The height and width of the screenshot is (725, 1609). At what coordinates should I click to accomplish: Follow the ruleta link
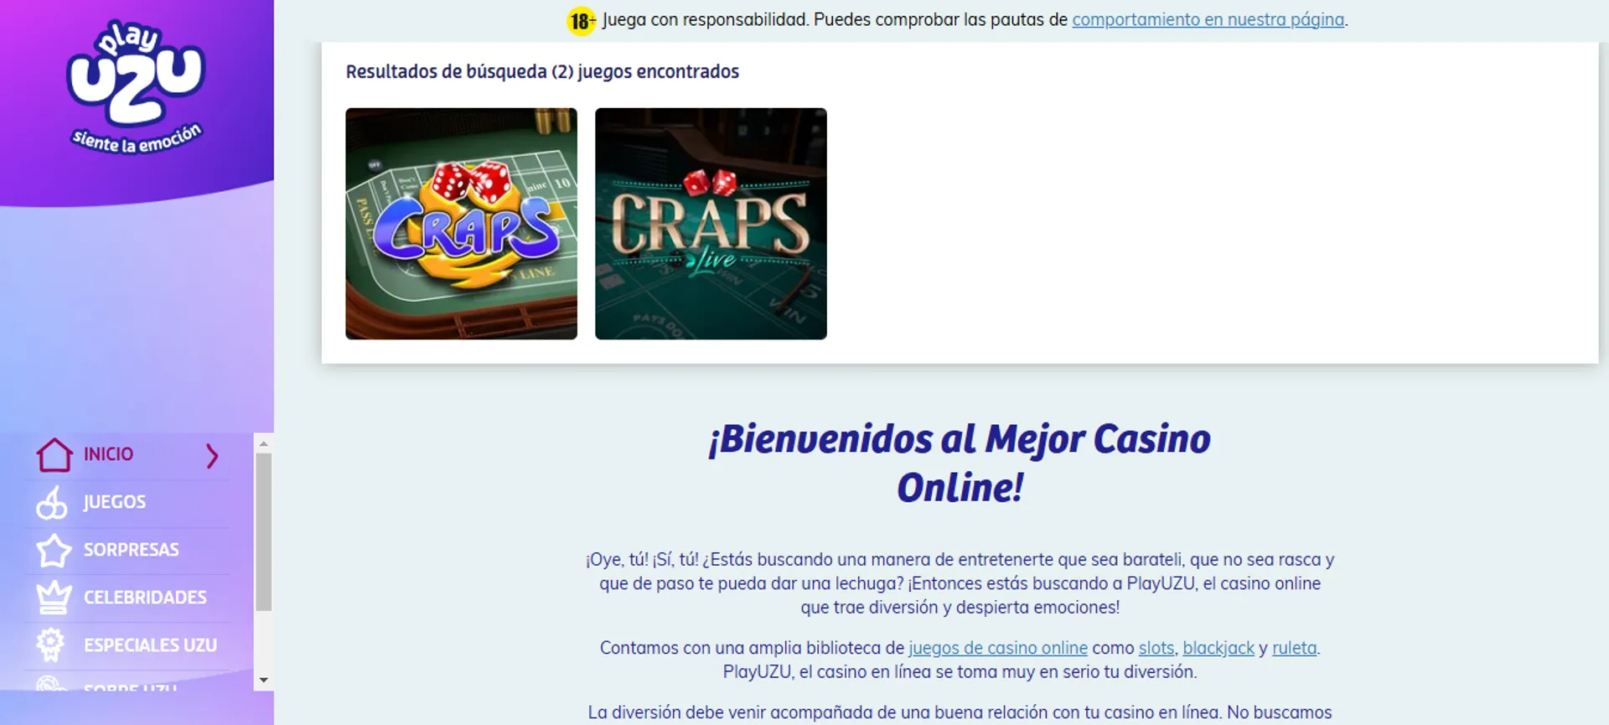(1295, 648)
